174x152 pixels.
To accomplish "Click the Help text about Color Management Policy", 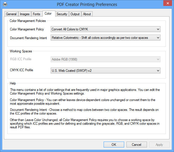I will 82,102.
